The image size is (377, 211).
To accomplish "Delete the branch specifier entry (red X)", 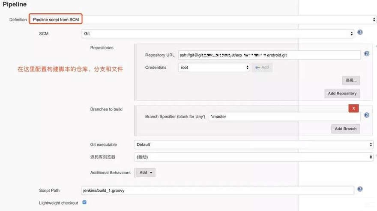I will pyautogui.click(x=353, y=108).
